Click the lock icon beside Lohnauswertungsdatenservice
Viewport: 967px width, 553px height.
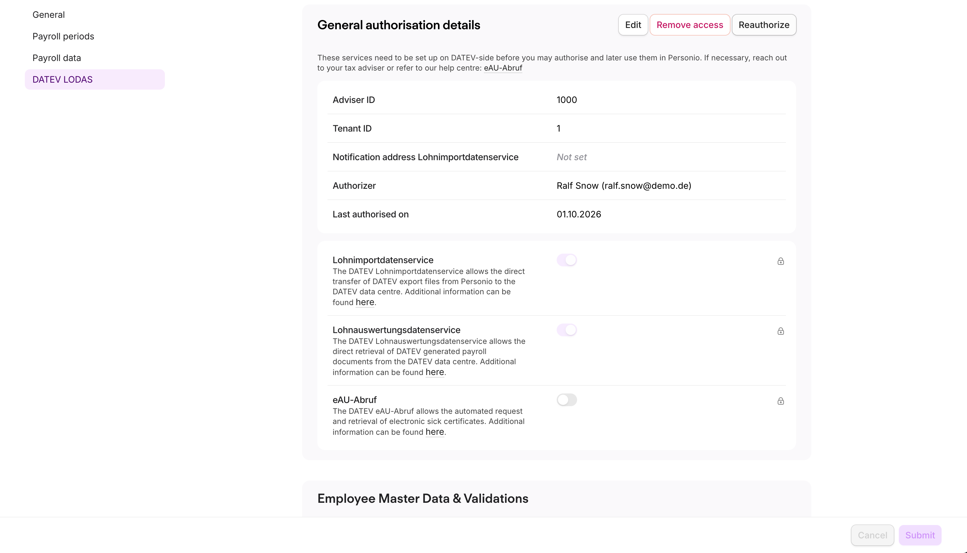780,331
